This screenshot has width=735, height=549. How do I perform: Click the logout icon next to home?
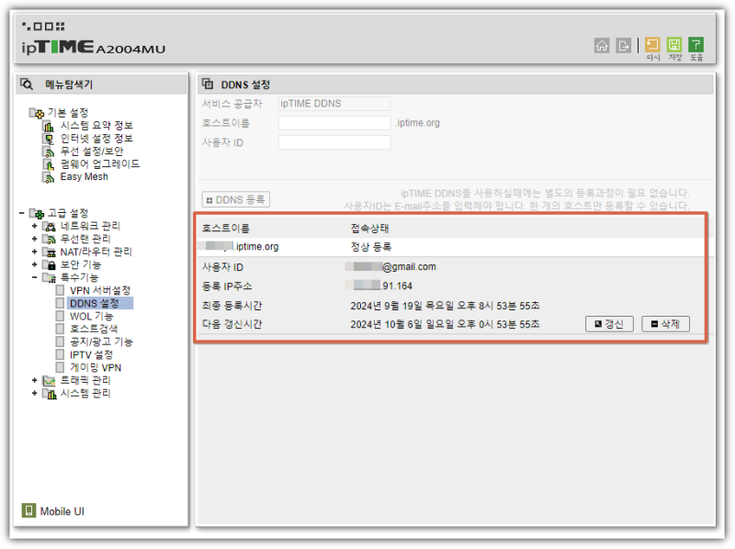(623, 44)
